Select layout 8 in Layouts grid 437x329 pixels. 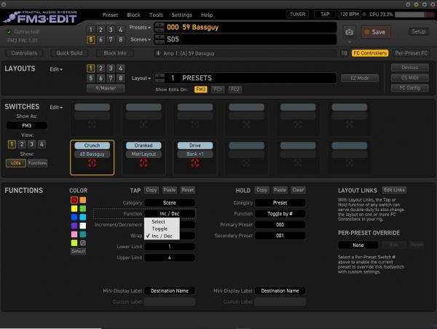[x=120, y=79]
